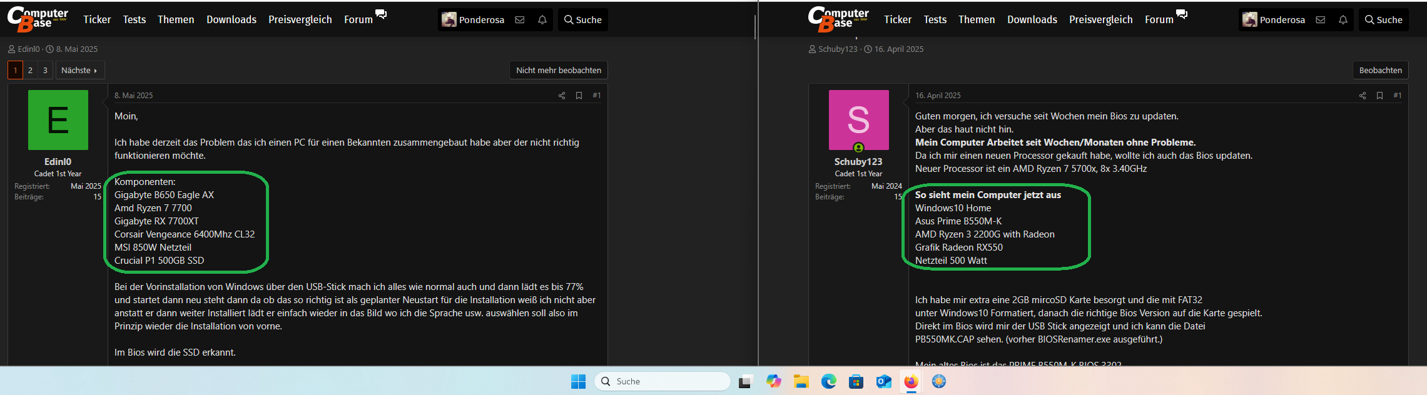1427x395 pixels.
Task: Open Downloads menu in left window
Action: click(x=231, y=20)
